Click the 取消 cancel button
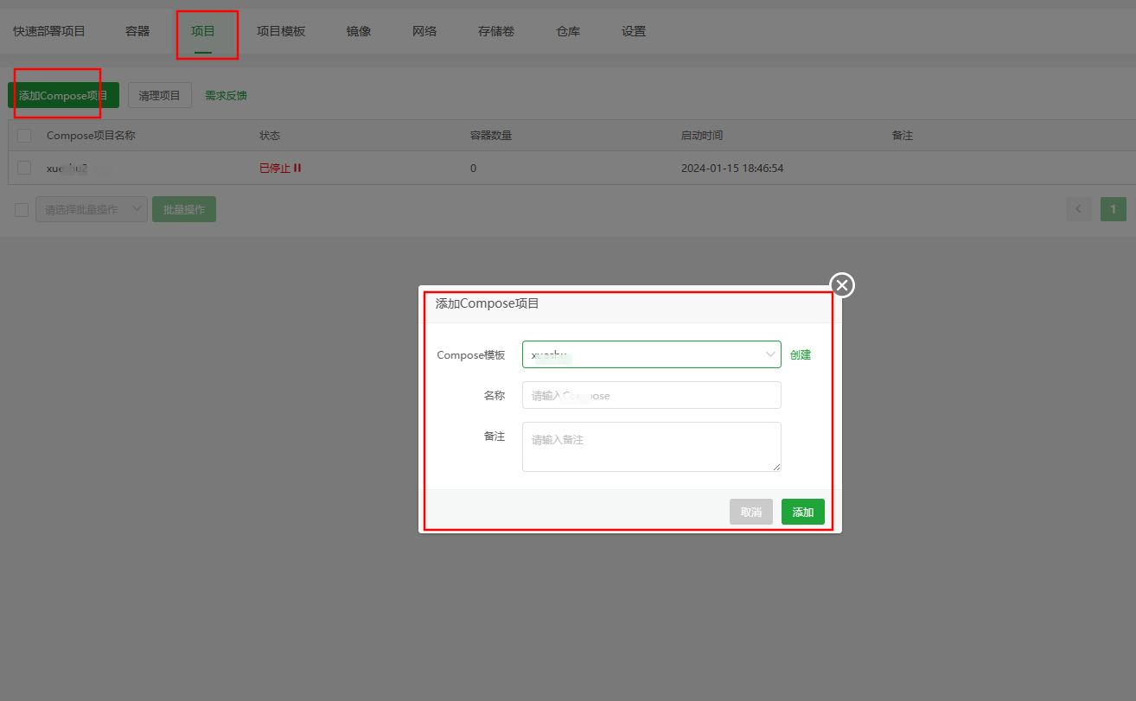1136x701 pixels. [750, 512]
